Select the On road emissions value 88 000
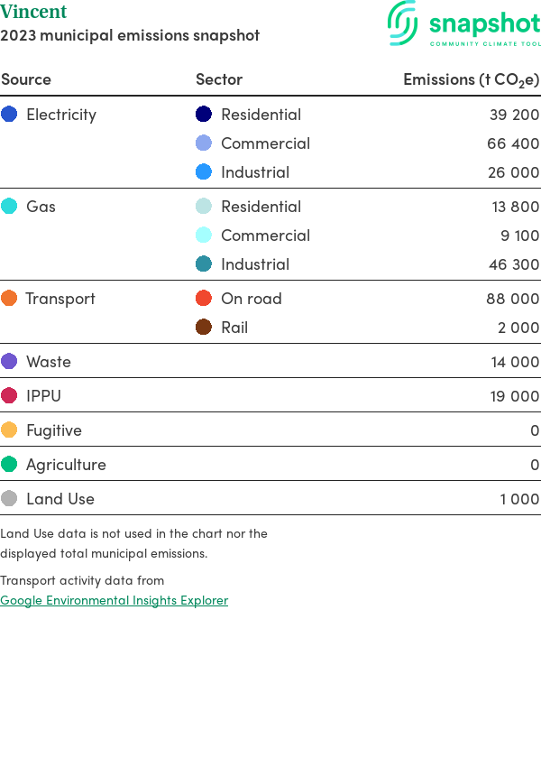 tap(512, 299)
